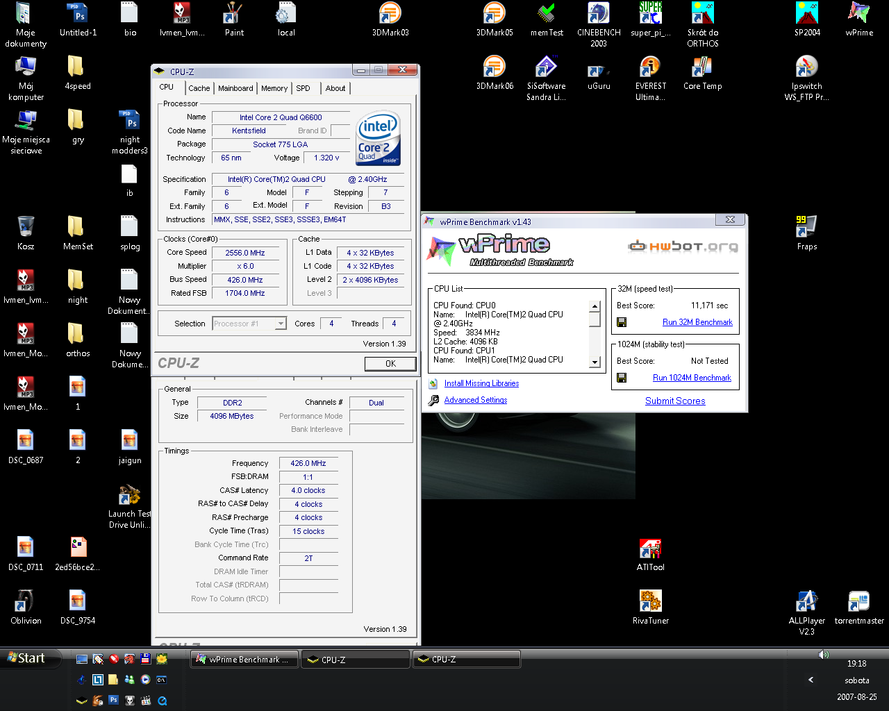Open the SP2004 desktop icon
This screenshot has height=711, width=889.
[x=807, y=19]
